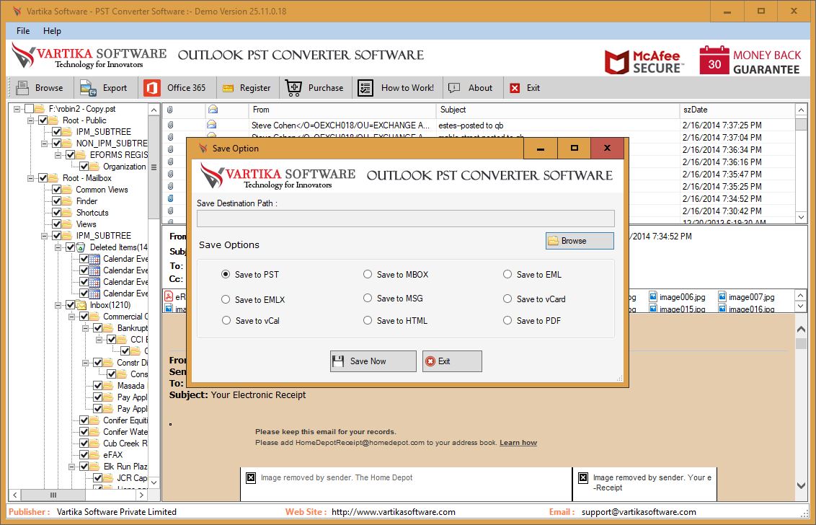This screenshot has width=816, height=525.
Task: Click the red icon on dialog Exit button
Action: [x=430, y=361]
